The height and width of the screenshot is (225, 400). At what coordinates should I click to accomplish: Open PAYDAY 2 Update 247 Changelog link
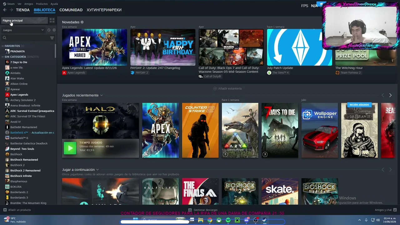pos(155,68)
